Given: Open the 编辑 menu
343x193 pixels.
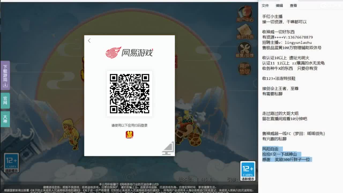Looking at the screenshot, I should click(x=279, y=5).
